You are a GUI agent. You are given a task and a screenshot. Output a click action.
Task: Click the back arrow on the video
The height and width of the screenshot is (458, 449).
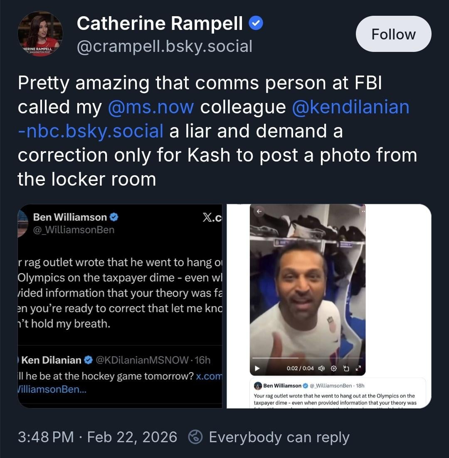coord(259,211)
